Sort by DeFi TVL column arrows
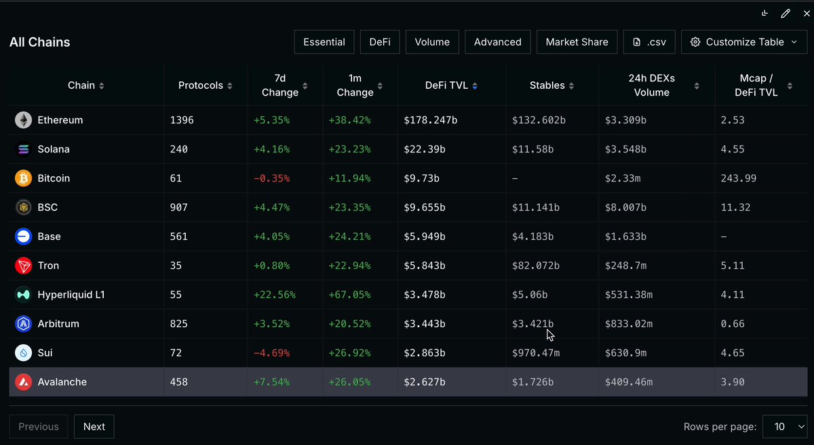The image size is (814, 445). coord(475,86)
